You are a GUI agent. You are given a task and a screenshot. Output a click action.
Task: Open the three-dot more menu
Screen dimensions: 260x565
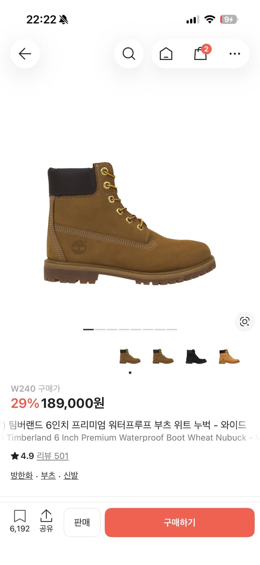[235, 54]
